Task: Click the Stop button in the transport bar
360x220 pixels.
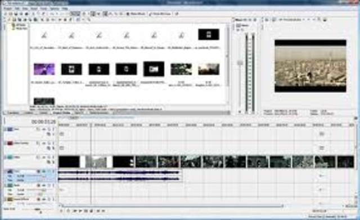Action: click(91, 211)
